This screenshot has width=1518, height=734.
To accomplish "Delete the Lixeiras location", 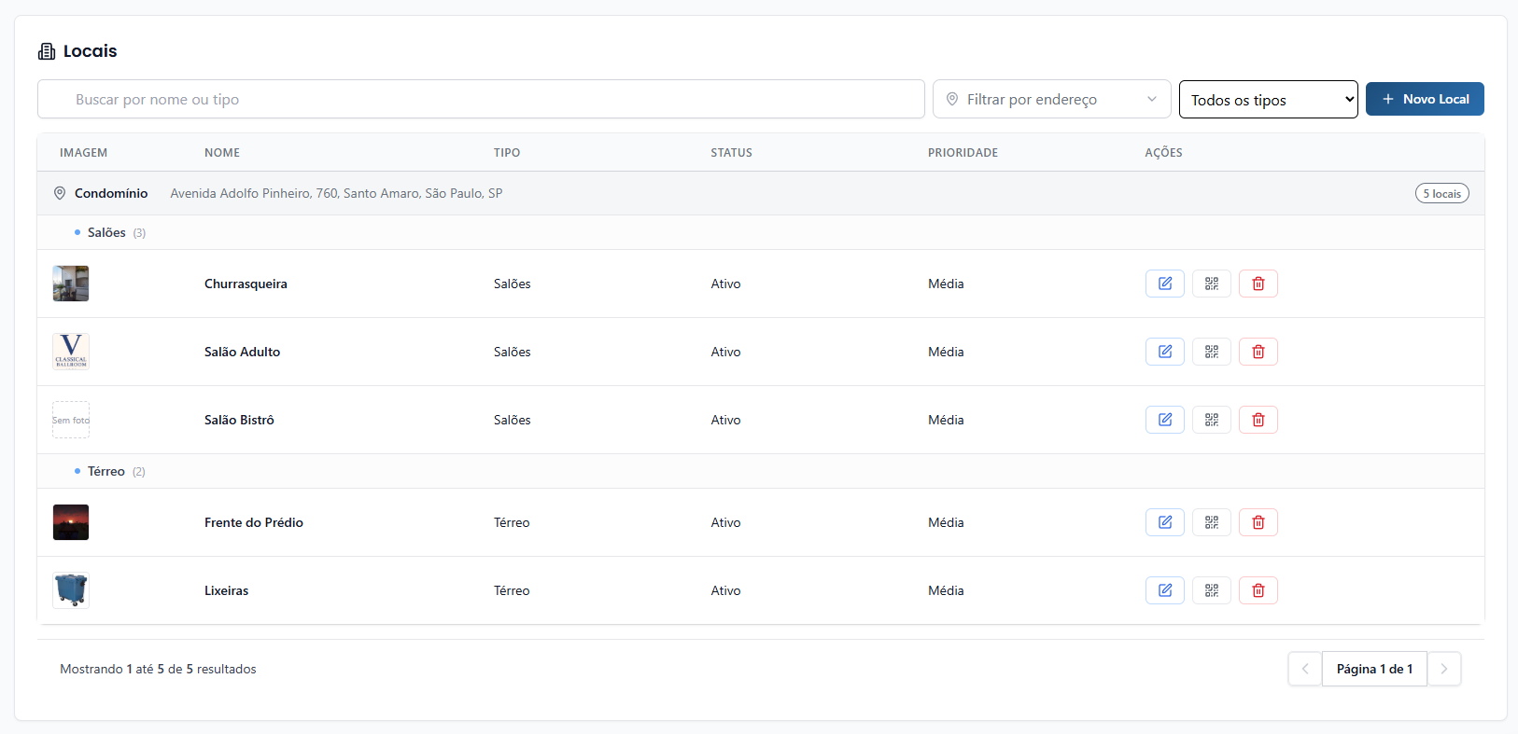I will [x=1258, y=590].
